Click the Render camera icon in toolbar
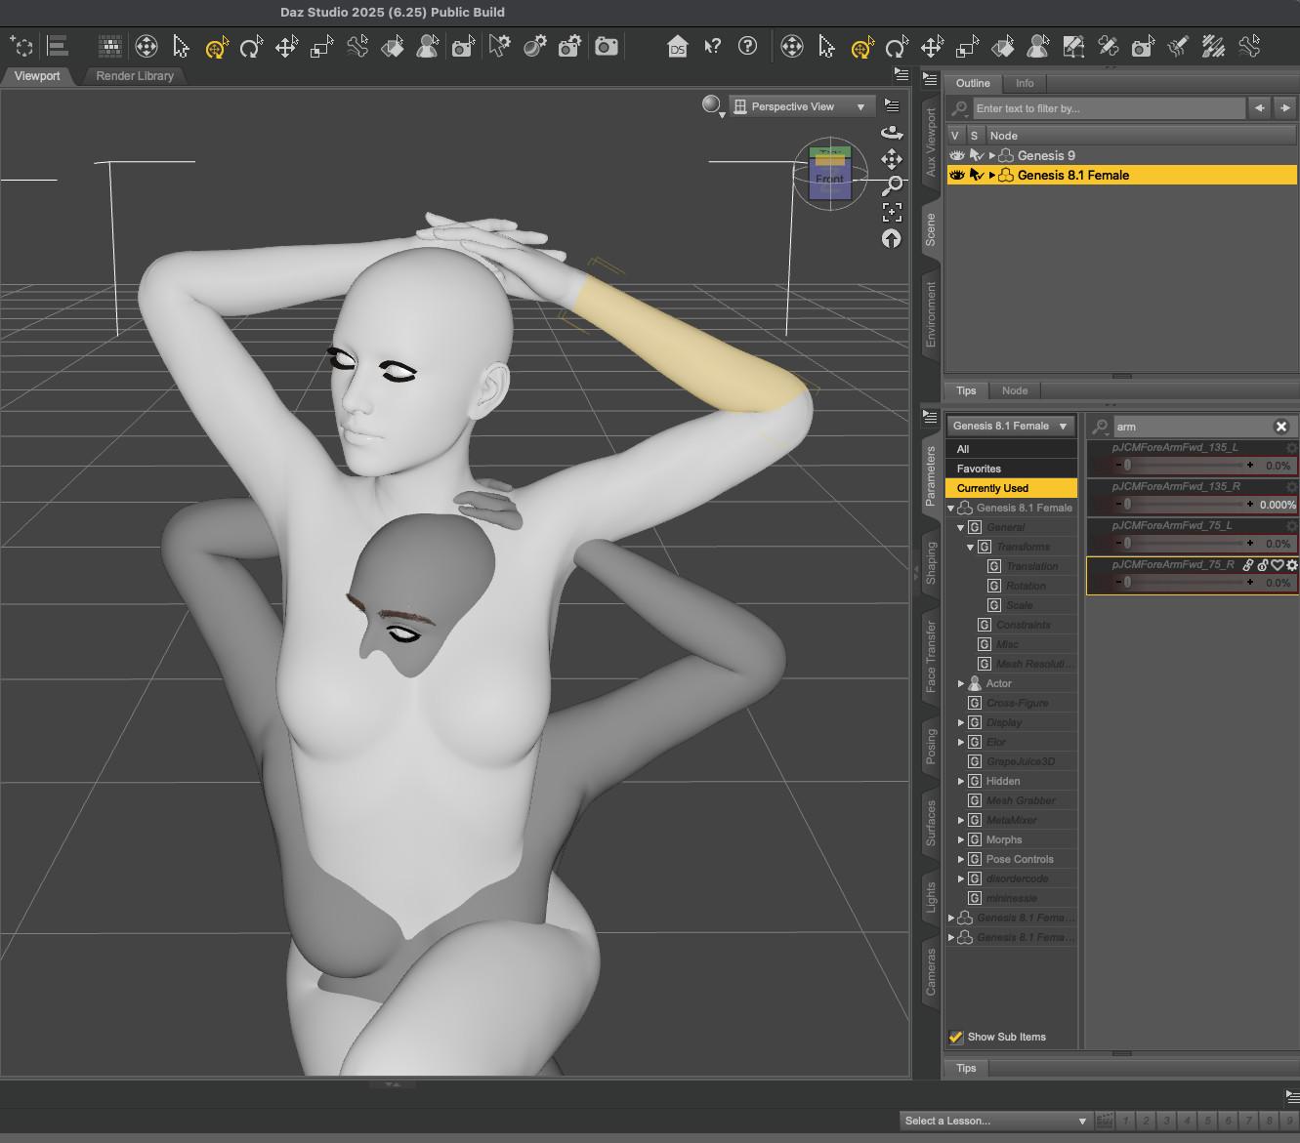 pos(607,47)
